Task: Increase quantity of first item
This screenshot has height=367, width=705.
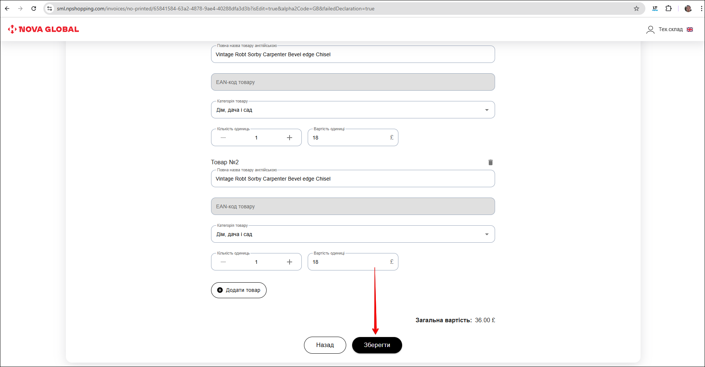Action: pos(289,138)
